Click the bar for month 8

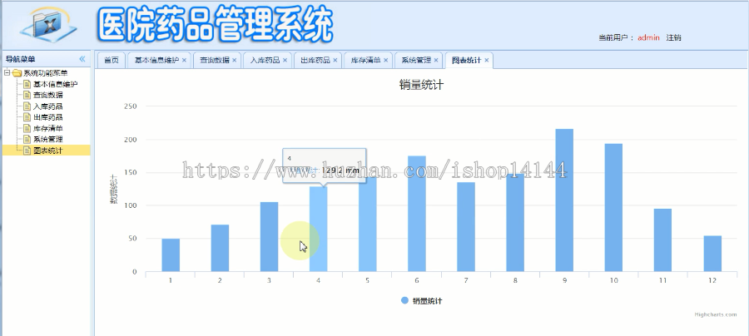pyautogui.click(x=515, y=223)
